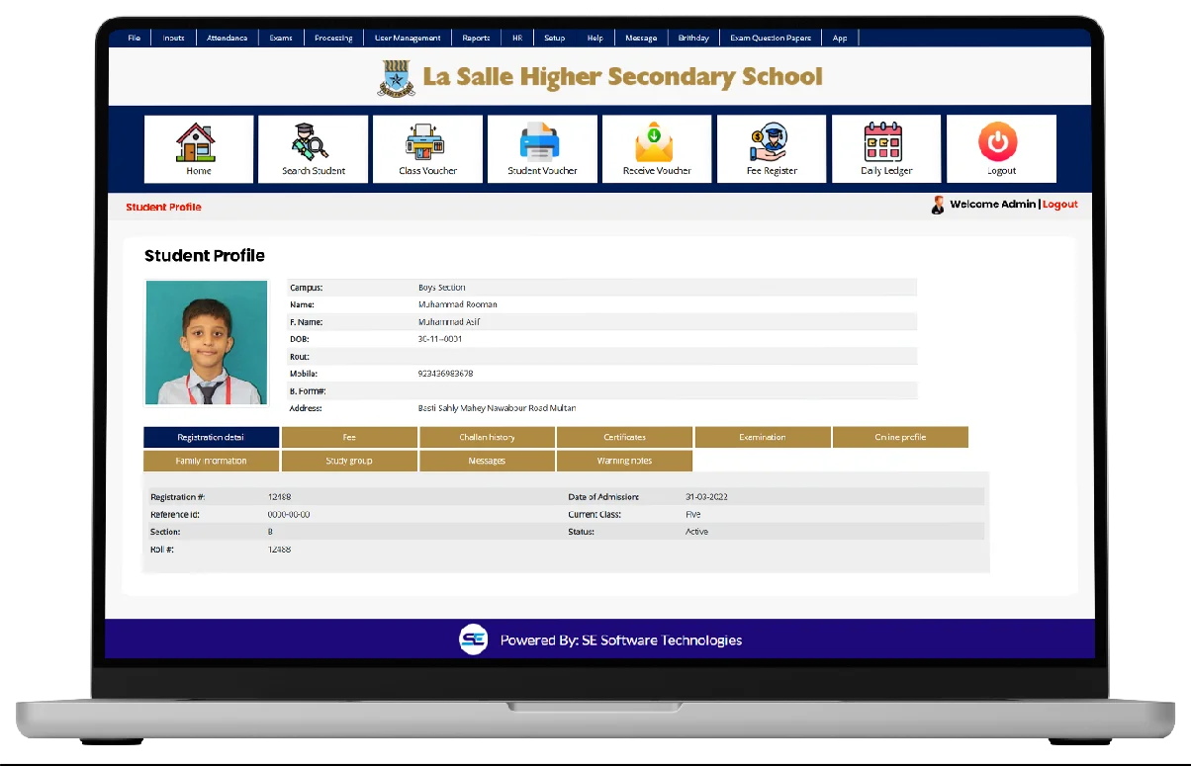
Task: Open the Exam Question Papers menu
Action: pos(770,39)
